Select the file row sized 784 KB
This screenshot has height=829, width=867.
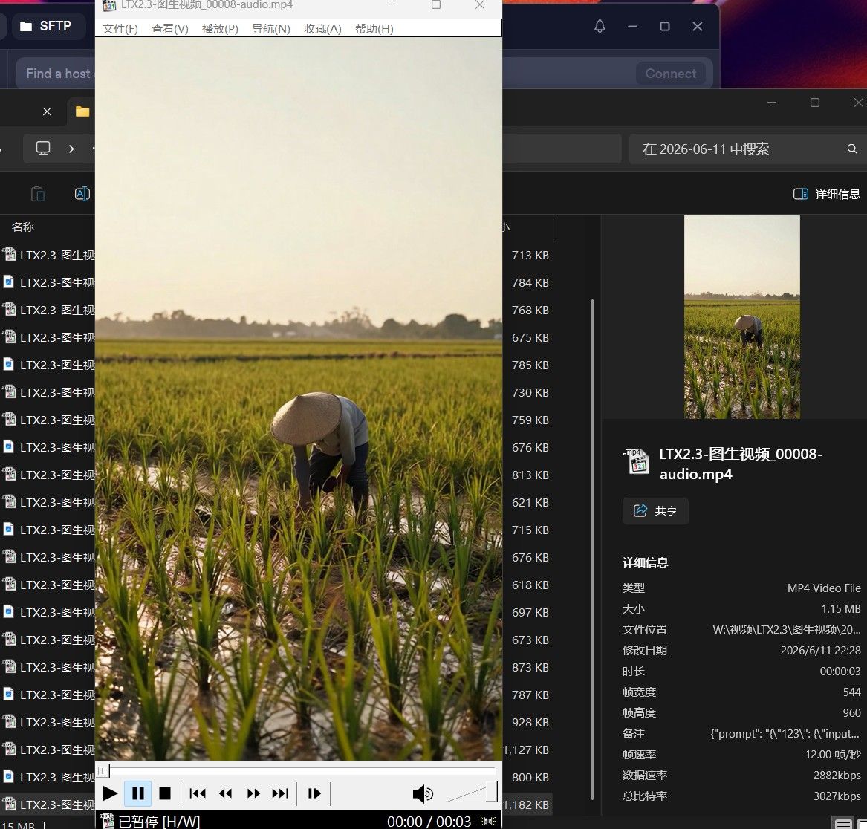276,282
